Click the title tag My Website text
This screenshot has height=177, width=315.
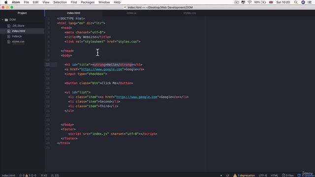coord(87,37)
